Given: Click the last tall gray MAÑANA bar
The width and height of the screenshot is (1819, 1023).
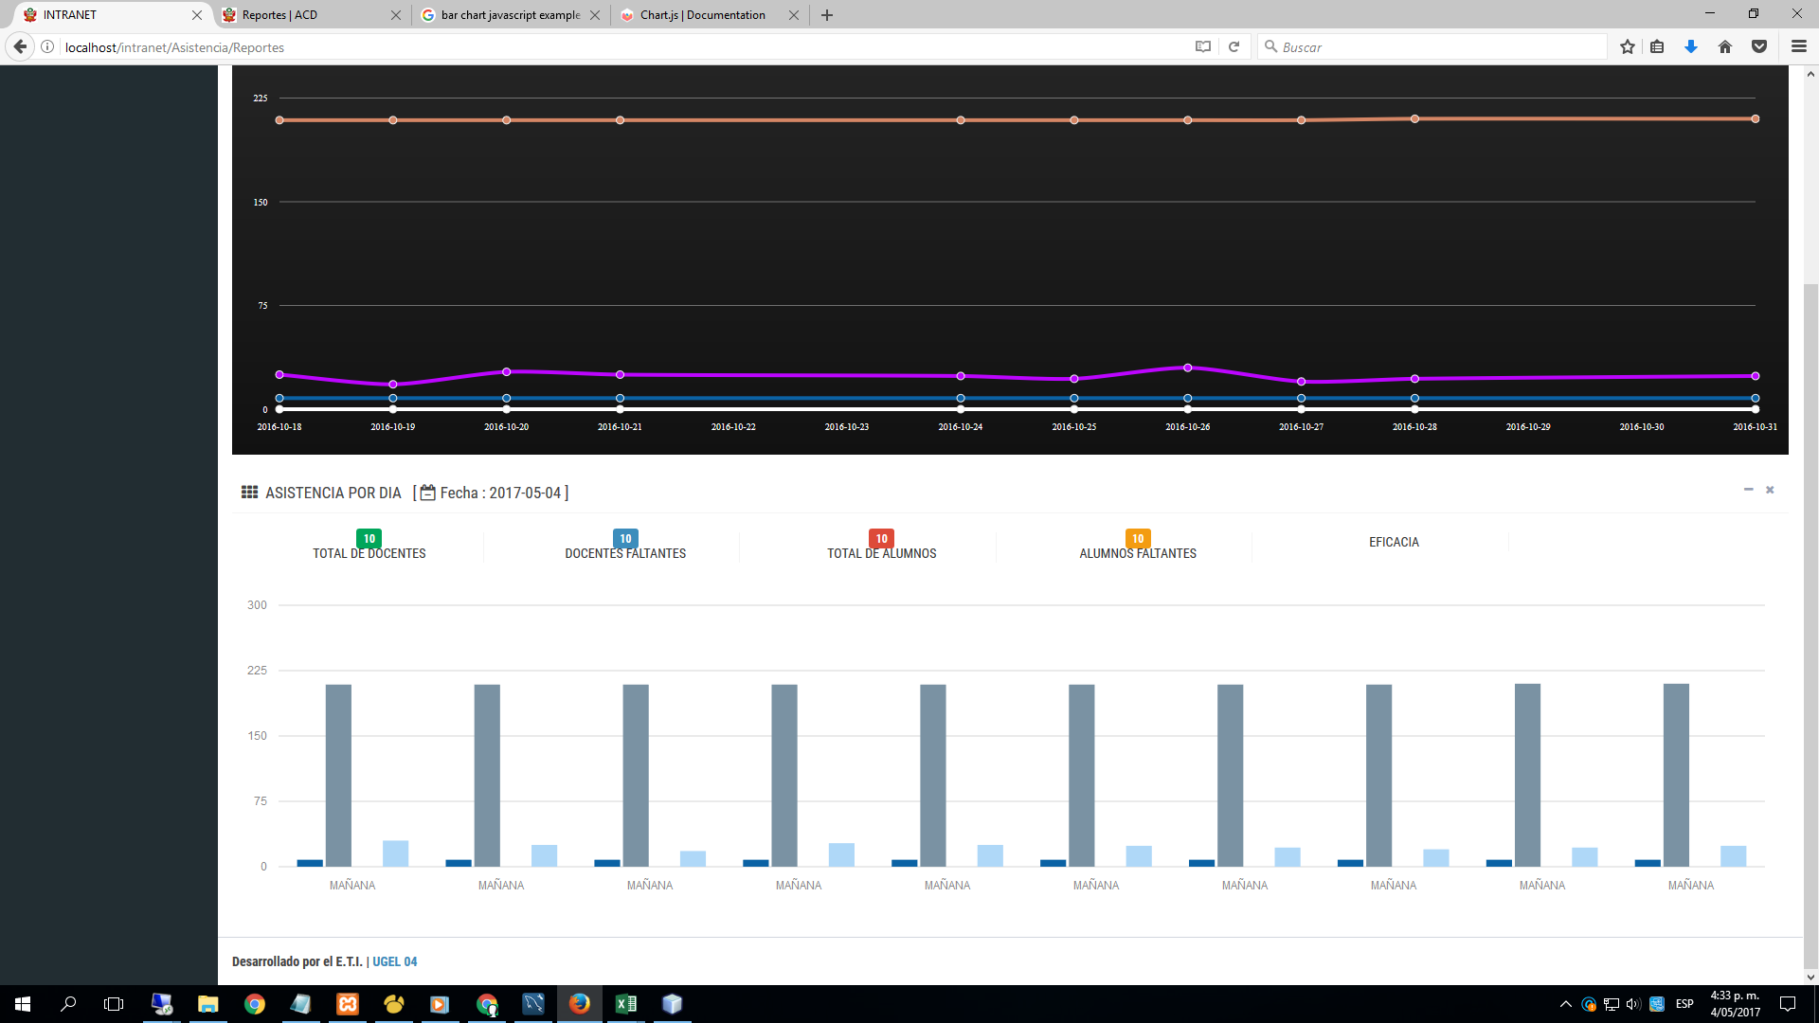Looking at the screenshot, I should [1676, 775].
